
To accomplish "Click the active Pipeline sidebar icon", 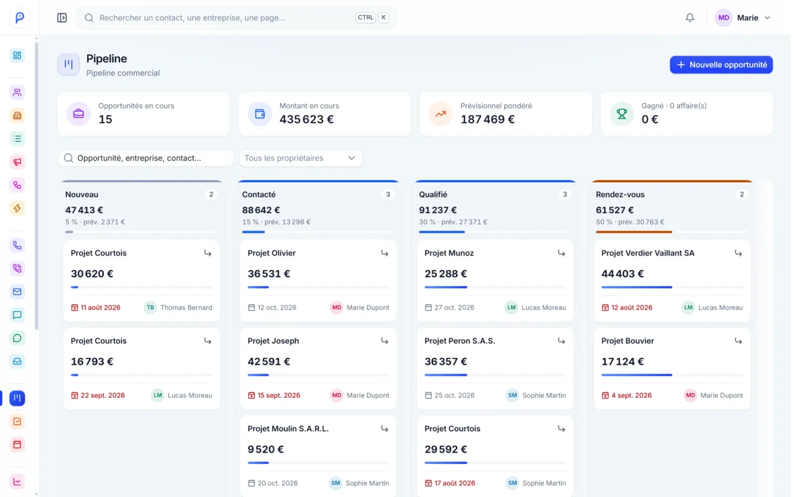I will click(17, 398).
